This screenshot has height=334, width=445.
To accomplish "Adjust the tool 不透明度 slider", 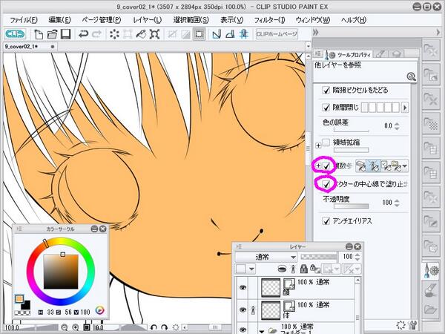I will pyautogui.click(x=352, y=206).
